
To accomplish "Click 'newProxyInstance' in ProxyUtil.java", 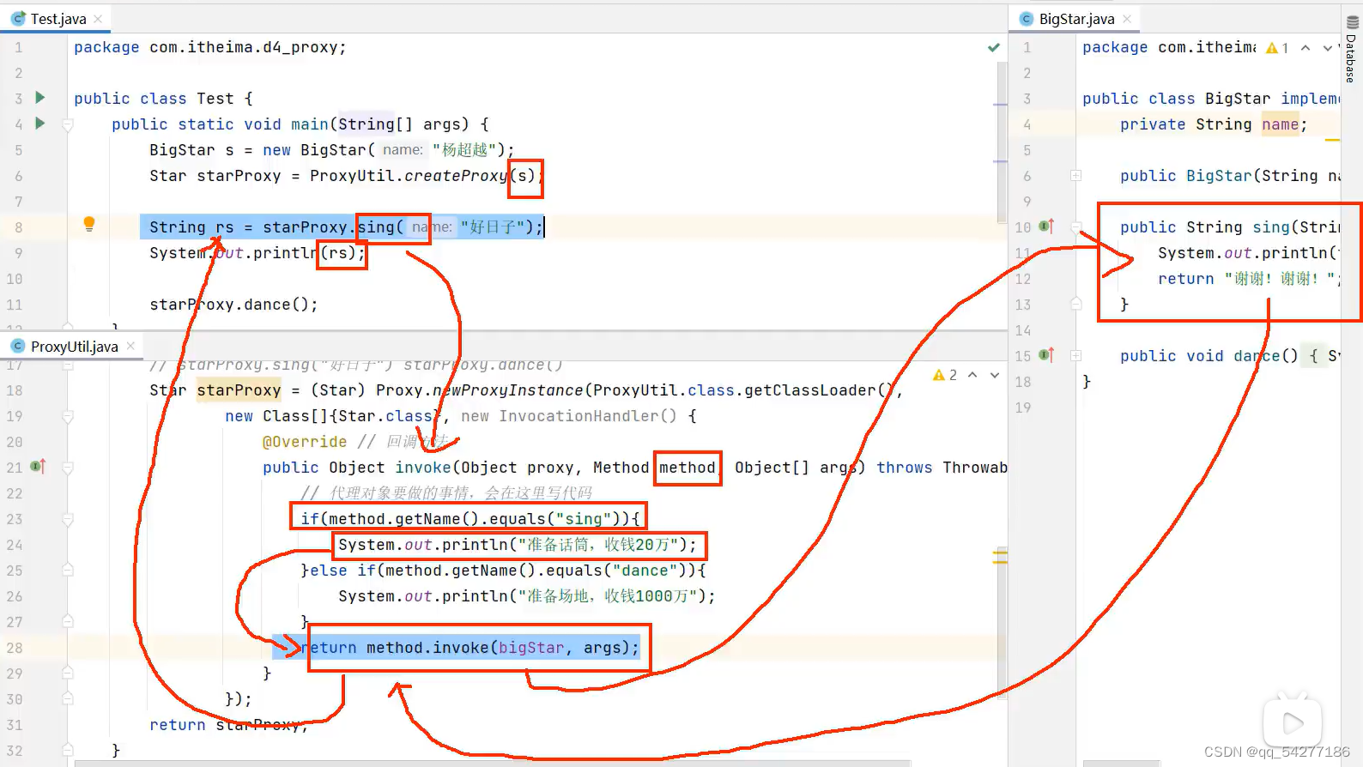I will tap(507, 390).
